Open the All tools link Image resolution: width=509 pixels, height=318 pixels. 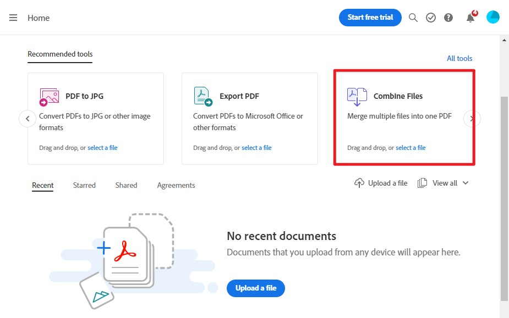pyautogui.click(x=459, y=58)
